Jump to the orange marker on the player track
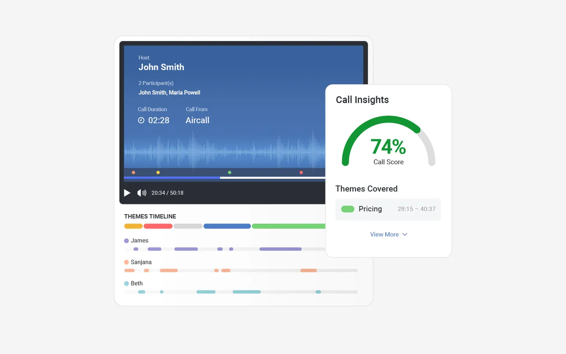566x354 pixels. (x=133, y=172)
